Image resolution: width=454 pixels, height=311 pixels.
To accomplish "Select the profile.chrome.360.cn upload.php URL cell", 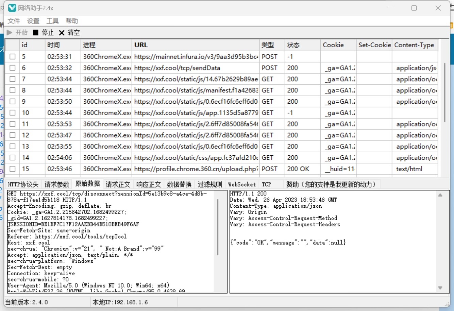I will 196,169.
